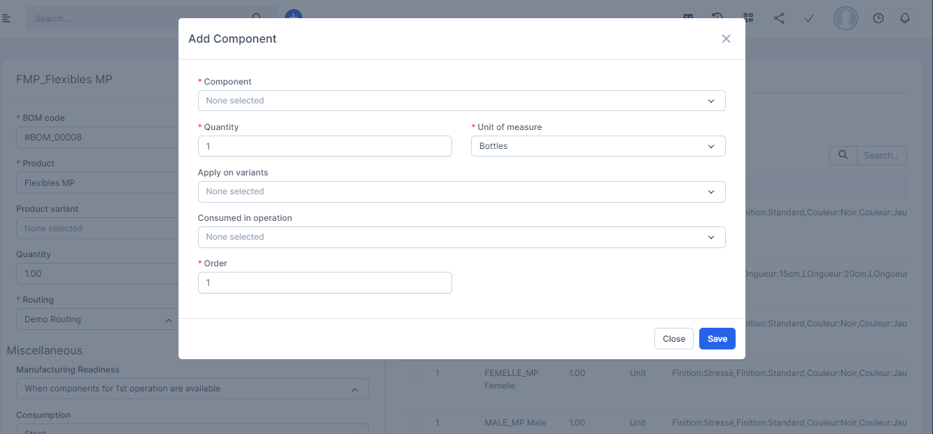This screenshot has width=933, height=434.
Task: Focus the Quantity input in dialog
Action: coord(325,146)
